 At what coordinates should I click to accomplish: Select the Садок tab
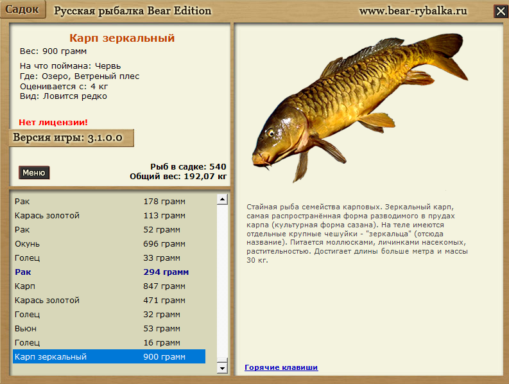(x=22, y=9)
